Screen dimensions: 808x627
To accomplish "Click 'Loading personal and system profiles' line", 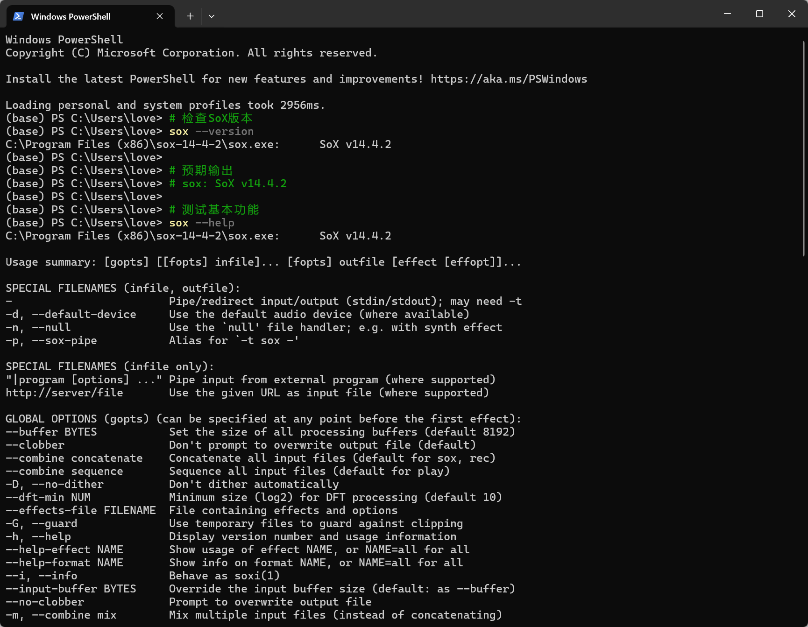I will [165, 105].
